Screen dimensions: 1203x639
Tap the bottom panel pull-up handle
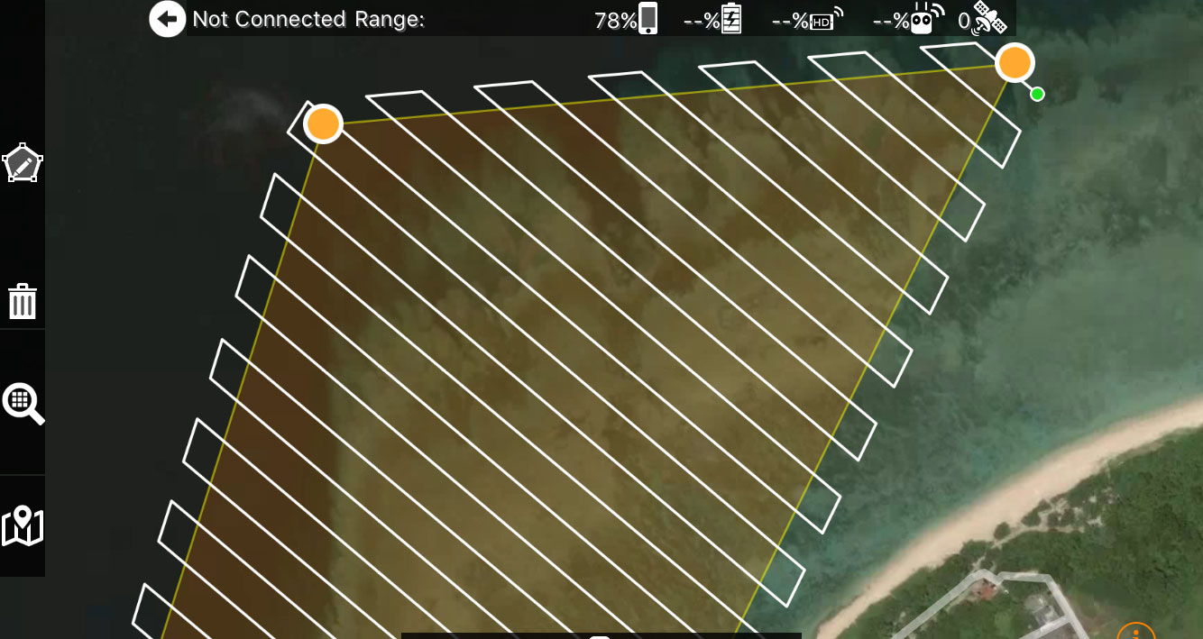tap(601, 635)
